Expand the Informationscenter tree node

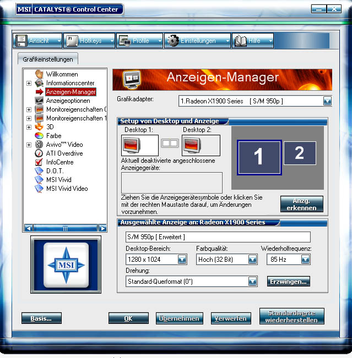[x=29, y=83]
